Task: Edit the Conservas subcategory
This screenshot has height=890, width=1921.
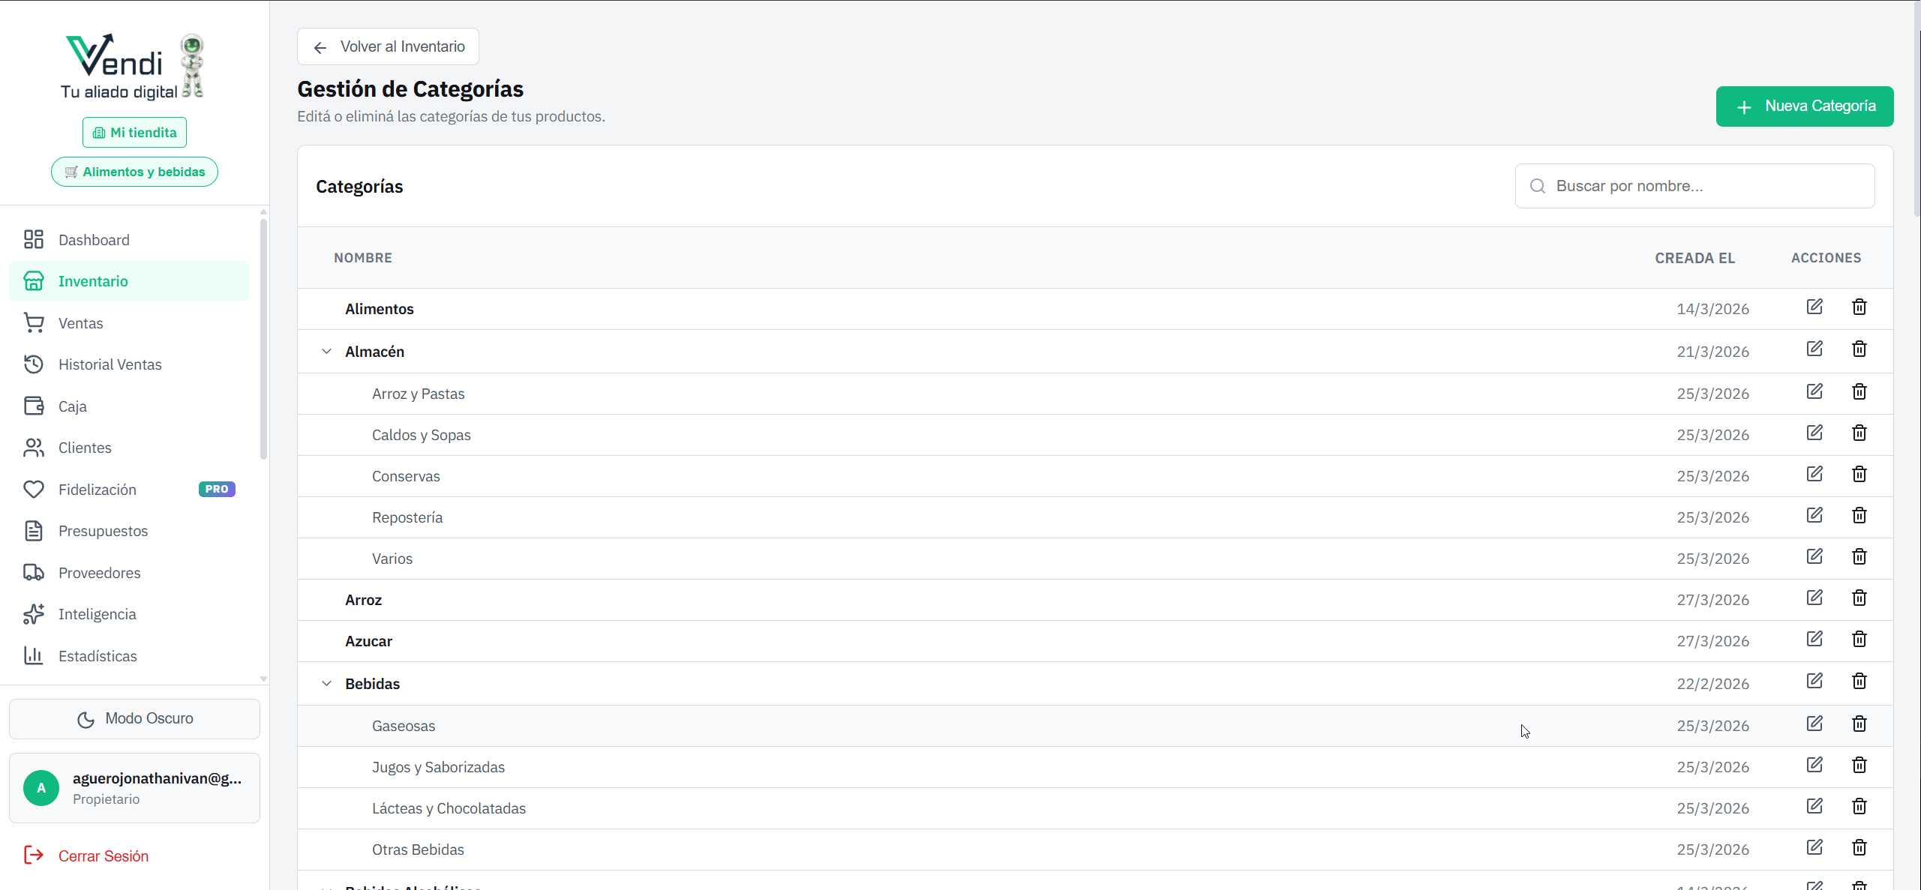Action: [x=1814, y=474]
